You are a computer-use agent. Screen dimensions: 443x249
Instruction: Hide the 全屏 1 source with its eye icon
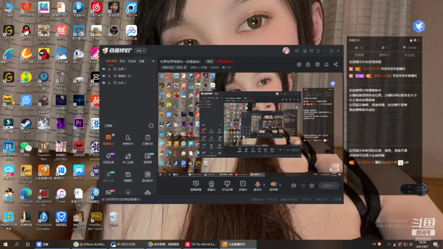104,69
